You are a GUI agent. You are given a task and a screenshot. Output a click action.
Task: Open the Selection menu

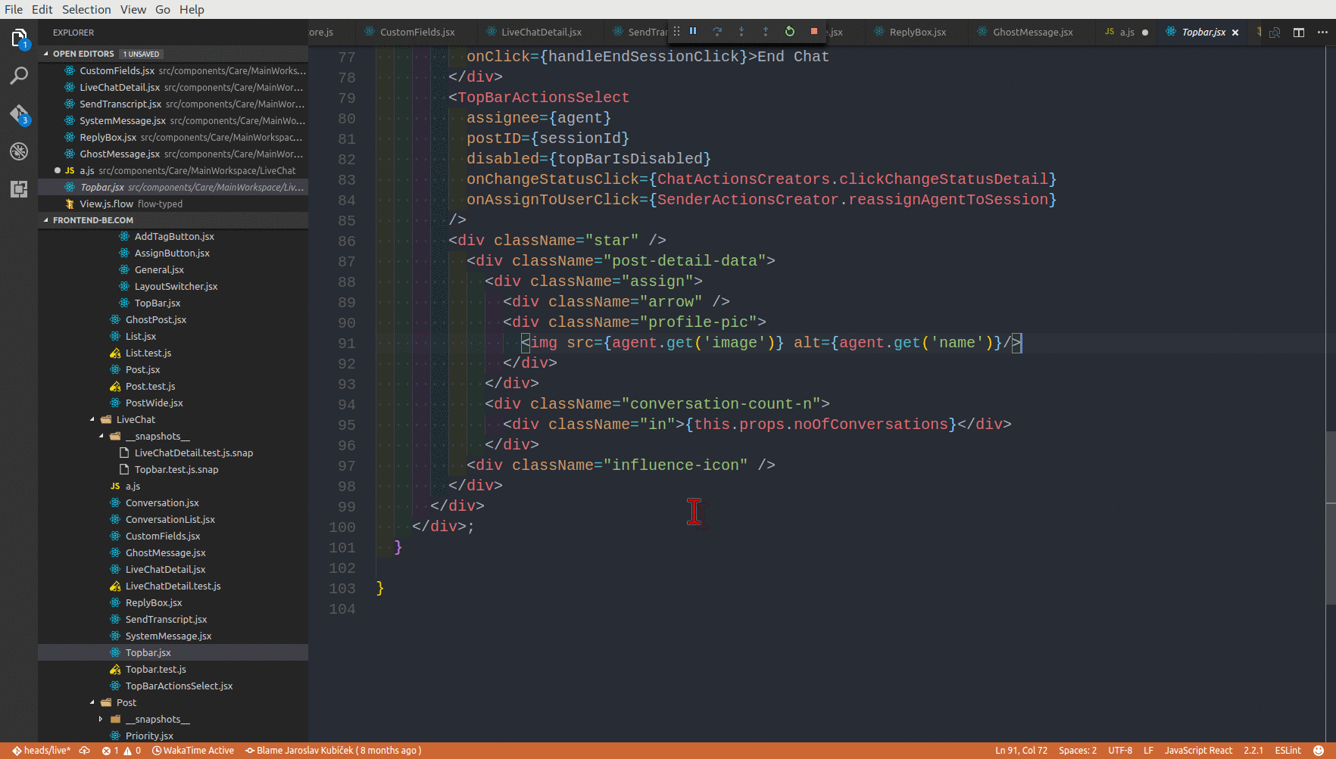click(86, 9)
